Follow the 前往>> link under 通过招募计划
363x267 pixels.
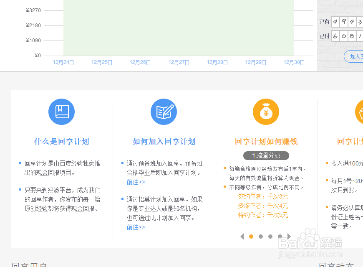pyautogui.click(x=136, y=227)
